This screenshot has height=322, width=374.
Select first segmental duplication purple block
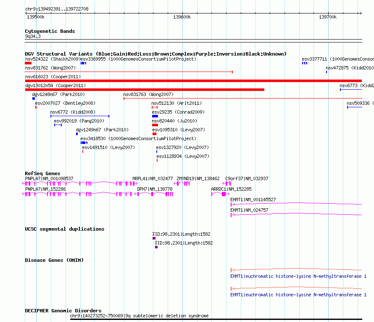coord(154,238)
